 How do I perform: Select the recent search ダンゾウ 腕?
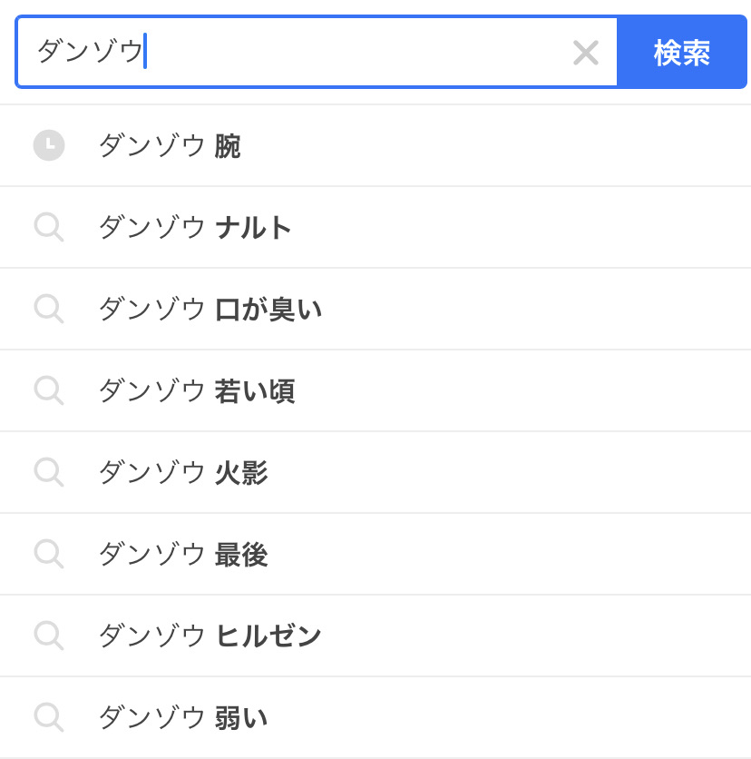(x=170, y=146)
